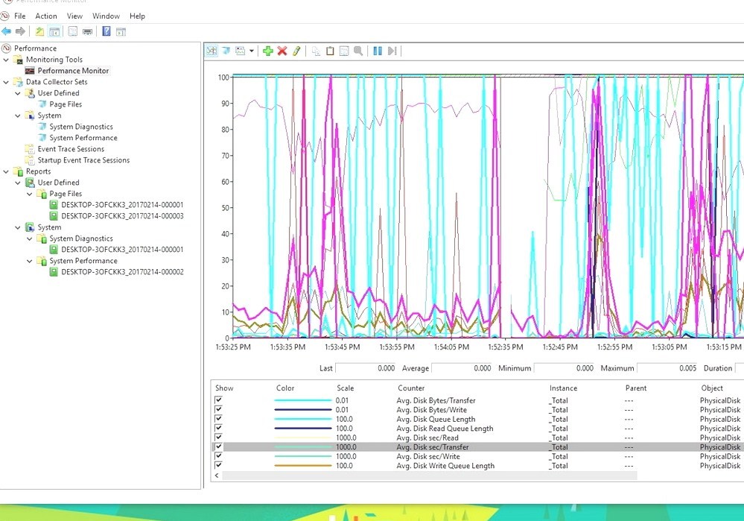The height and width of the screenshot is (521, 744).
Task: Open the Action menu
Action: click(46, 16)
